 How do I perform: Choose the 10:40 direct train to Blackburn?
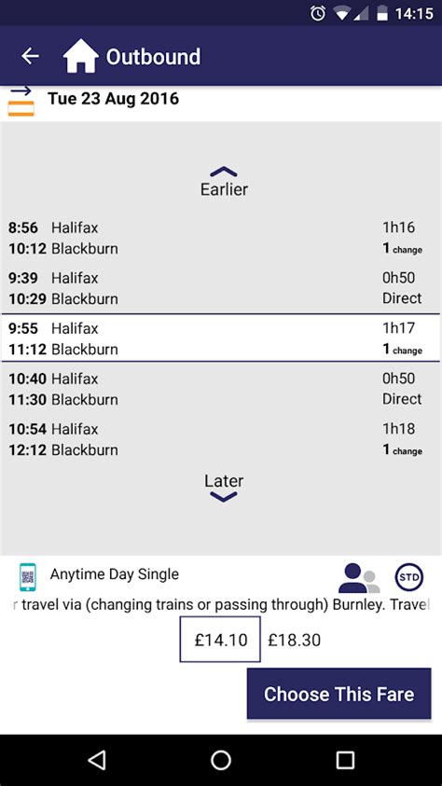coord(221,389)
